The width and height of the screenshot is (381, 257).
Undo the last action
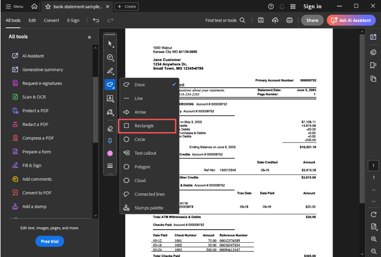[x=96, y=20]
